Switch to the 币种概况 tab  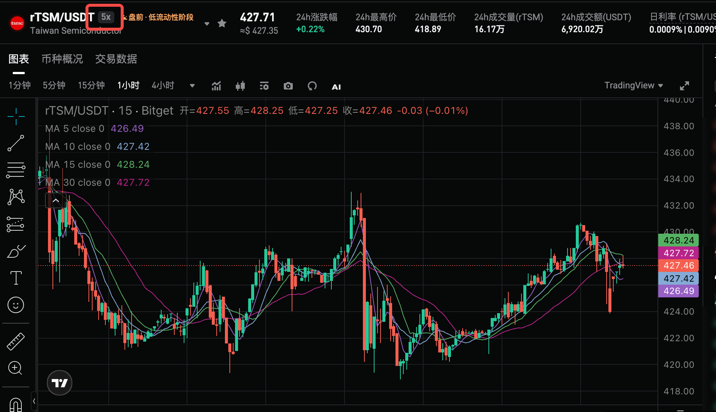point(62,59)
